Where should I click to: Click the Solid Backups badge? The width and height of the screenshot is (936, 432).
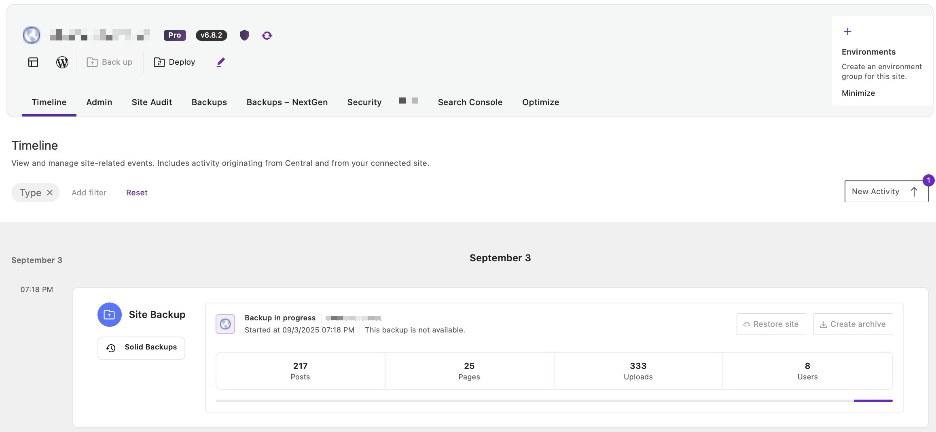pos(141,348)
